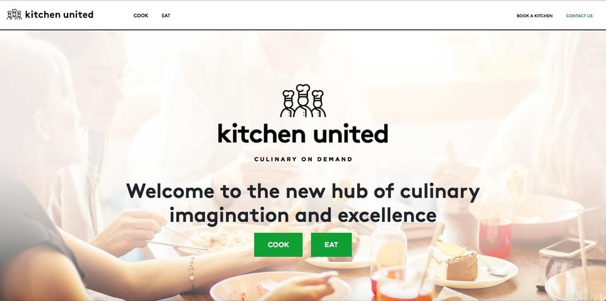This screenshot has width=606, height=301.
Task: Open the COOK item in top navigation
Action: pos(141,16)
